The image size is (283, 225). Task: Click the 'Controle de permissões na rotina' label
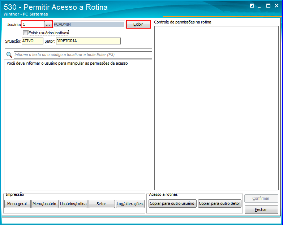183,22
